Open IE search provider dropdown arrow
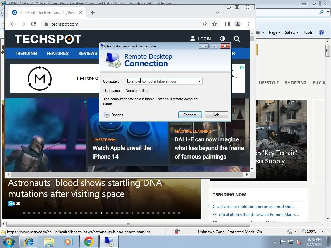 point(328,12)
